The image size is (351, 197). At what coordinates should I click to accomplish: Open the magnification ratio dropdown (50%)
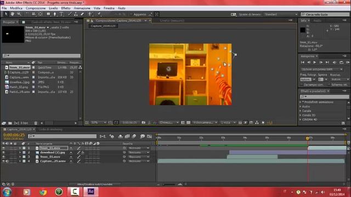(98, 123)
